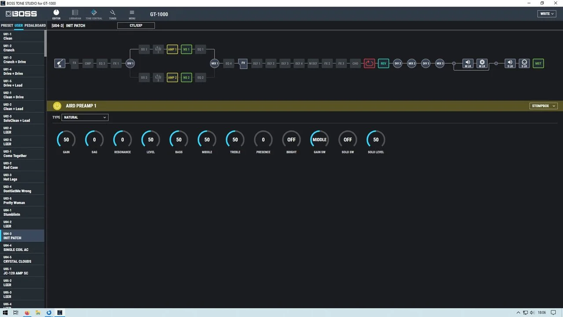
Task: Open the TYPE dropdown showing NATURAL
Action: pos(85,117)
